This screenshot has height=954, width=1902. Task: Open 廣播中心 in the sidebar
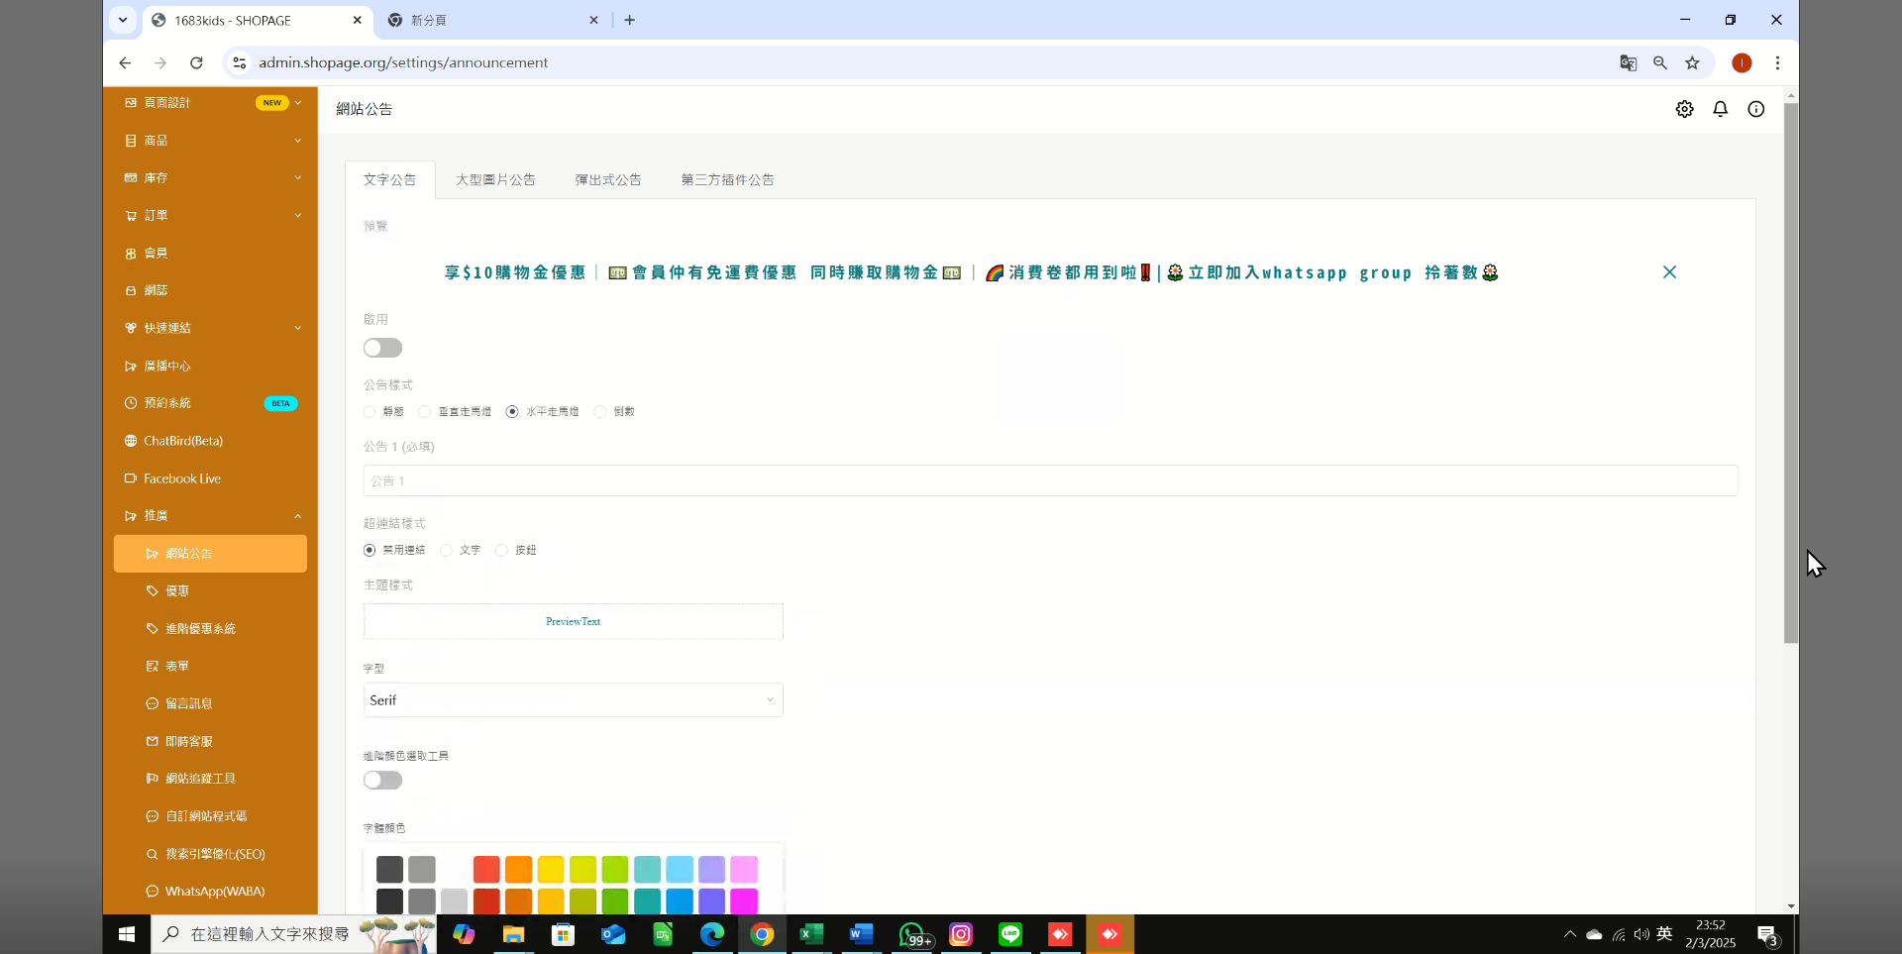(x=210, y=366)
